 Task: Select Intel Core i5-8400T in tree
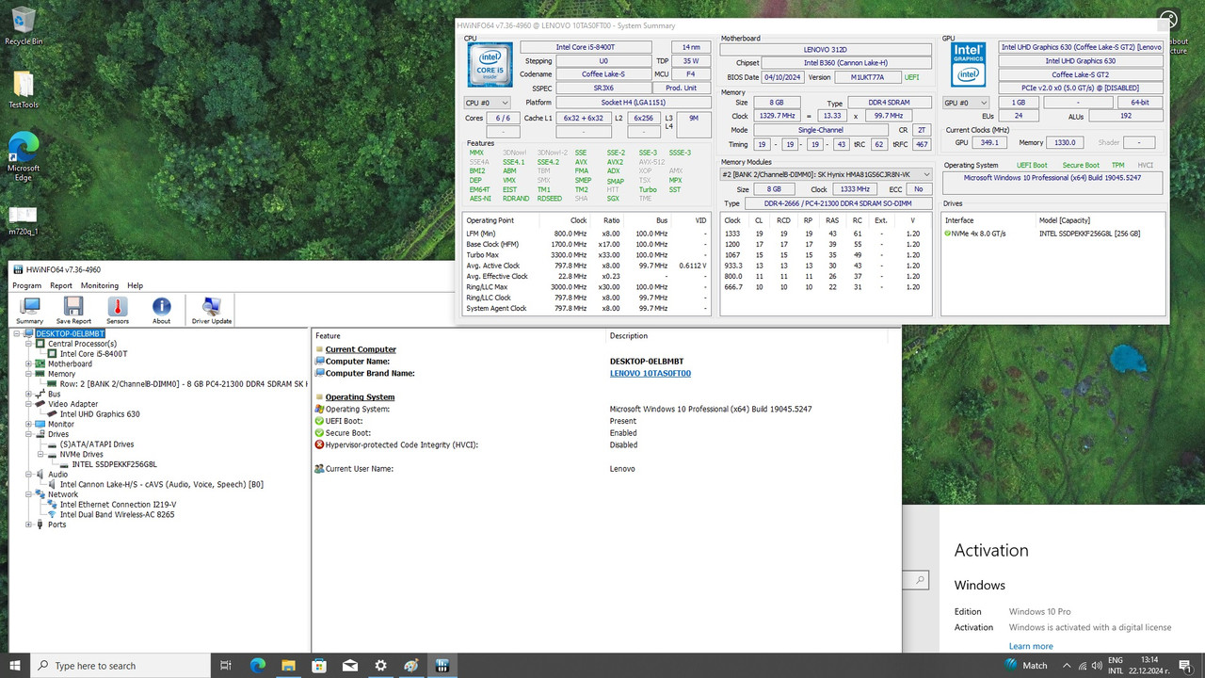(93, 354)
